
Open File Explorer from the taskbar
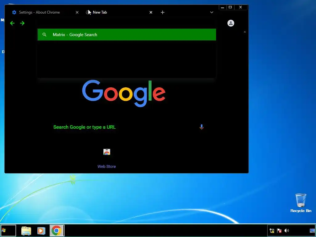coord(26,231)
